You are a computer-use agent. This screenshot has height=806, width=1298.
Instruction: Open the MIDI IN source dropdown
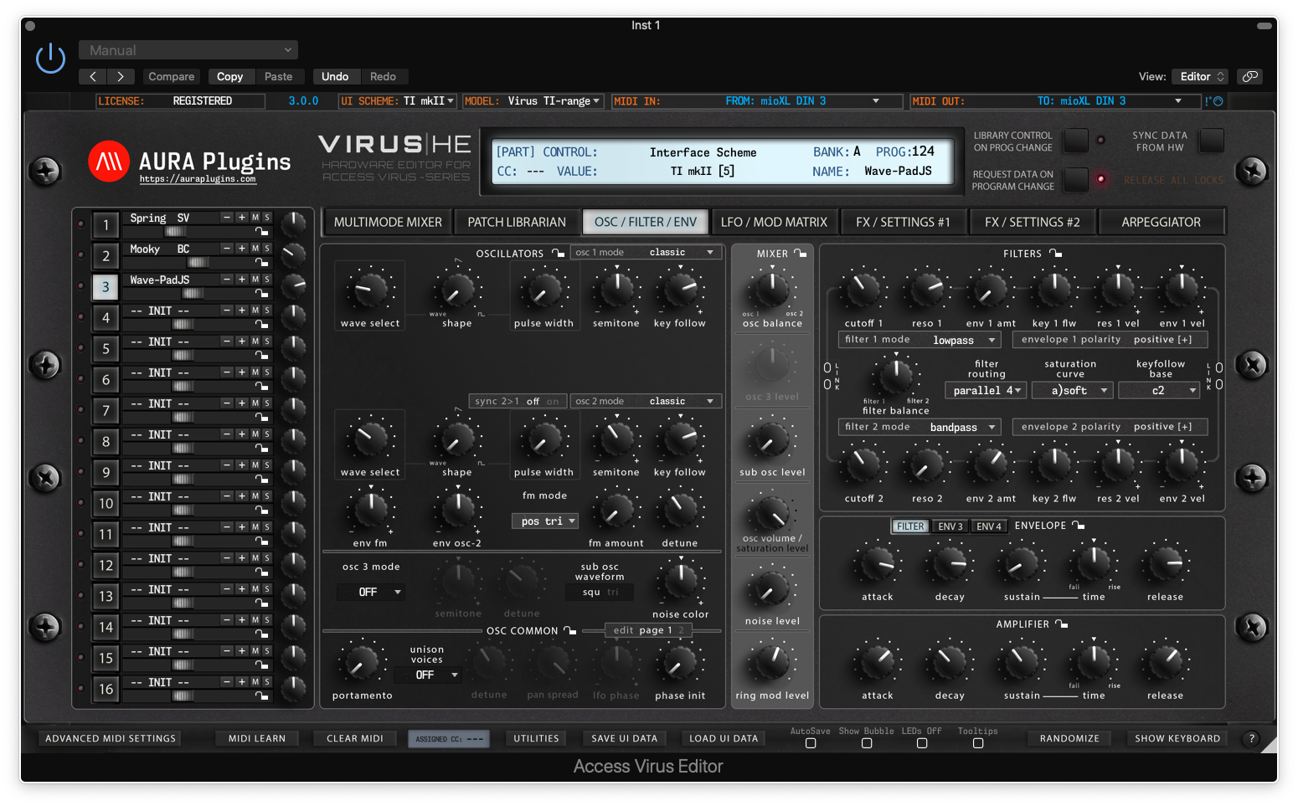coord(755,100)
